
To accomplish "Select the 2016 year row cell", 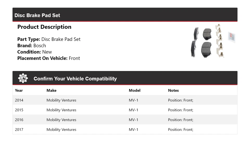I will coord(19,120).
